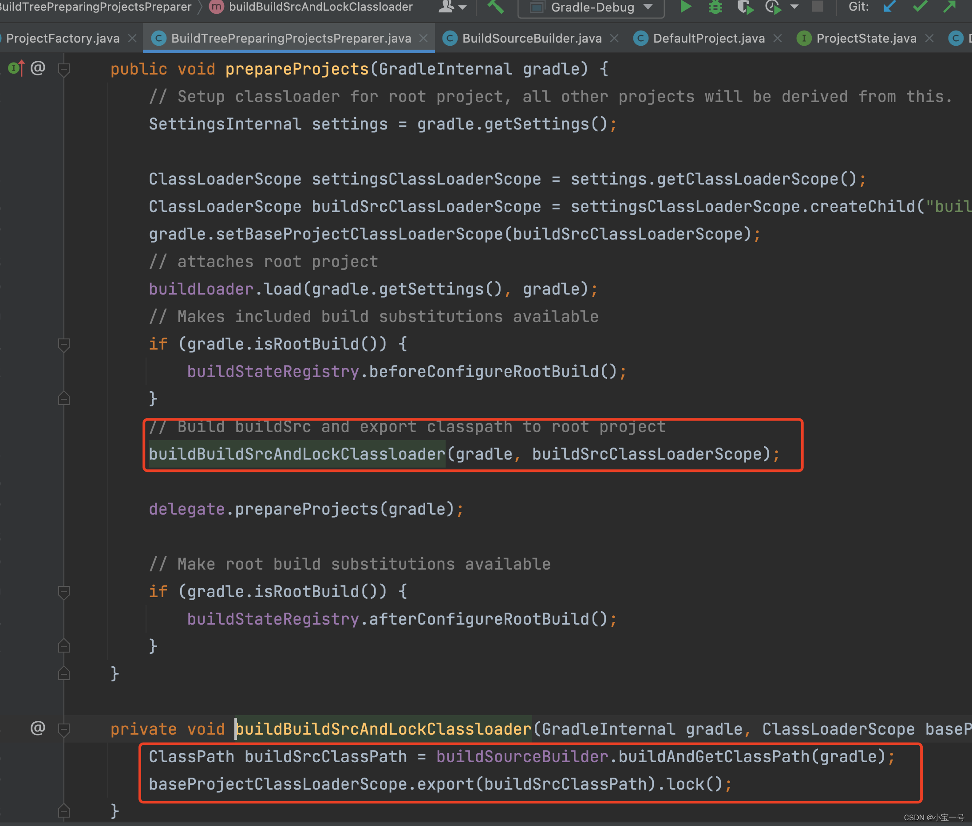
Task: Click the Build project hammer icon
Action: pos(496,7)
